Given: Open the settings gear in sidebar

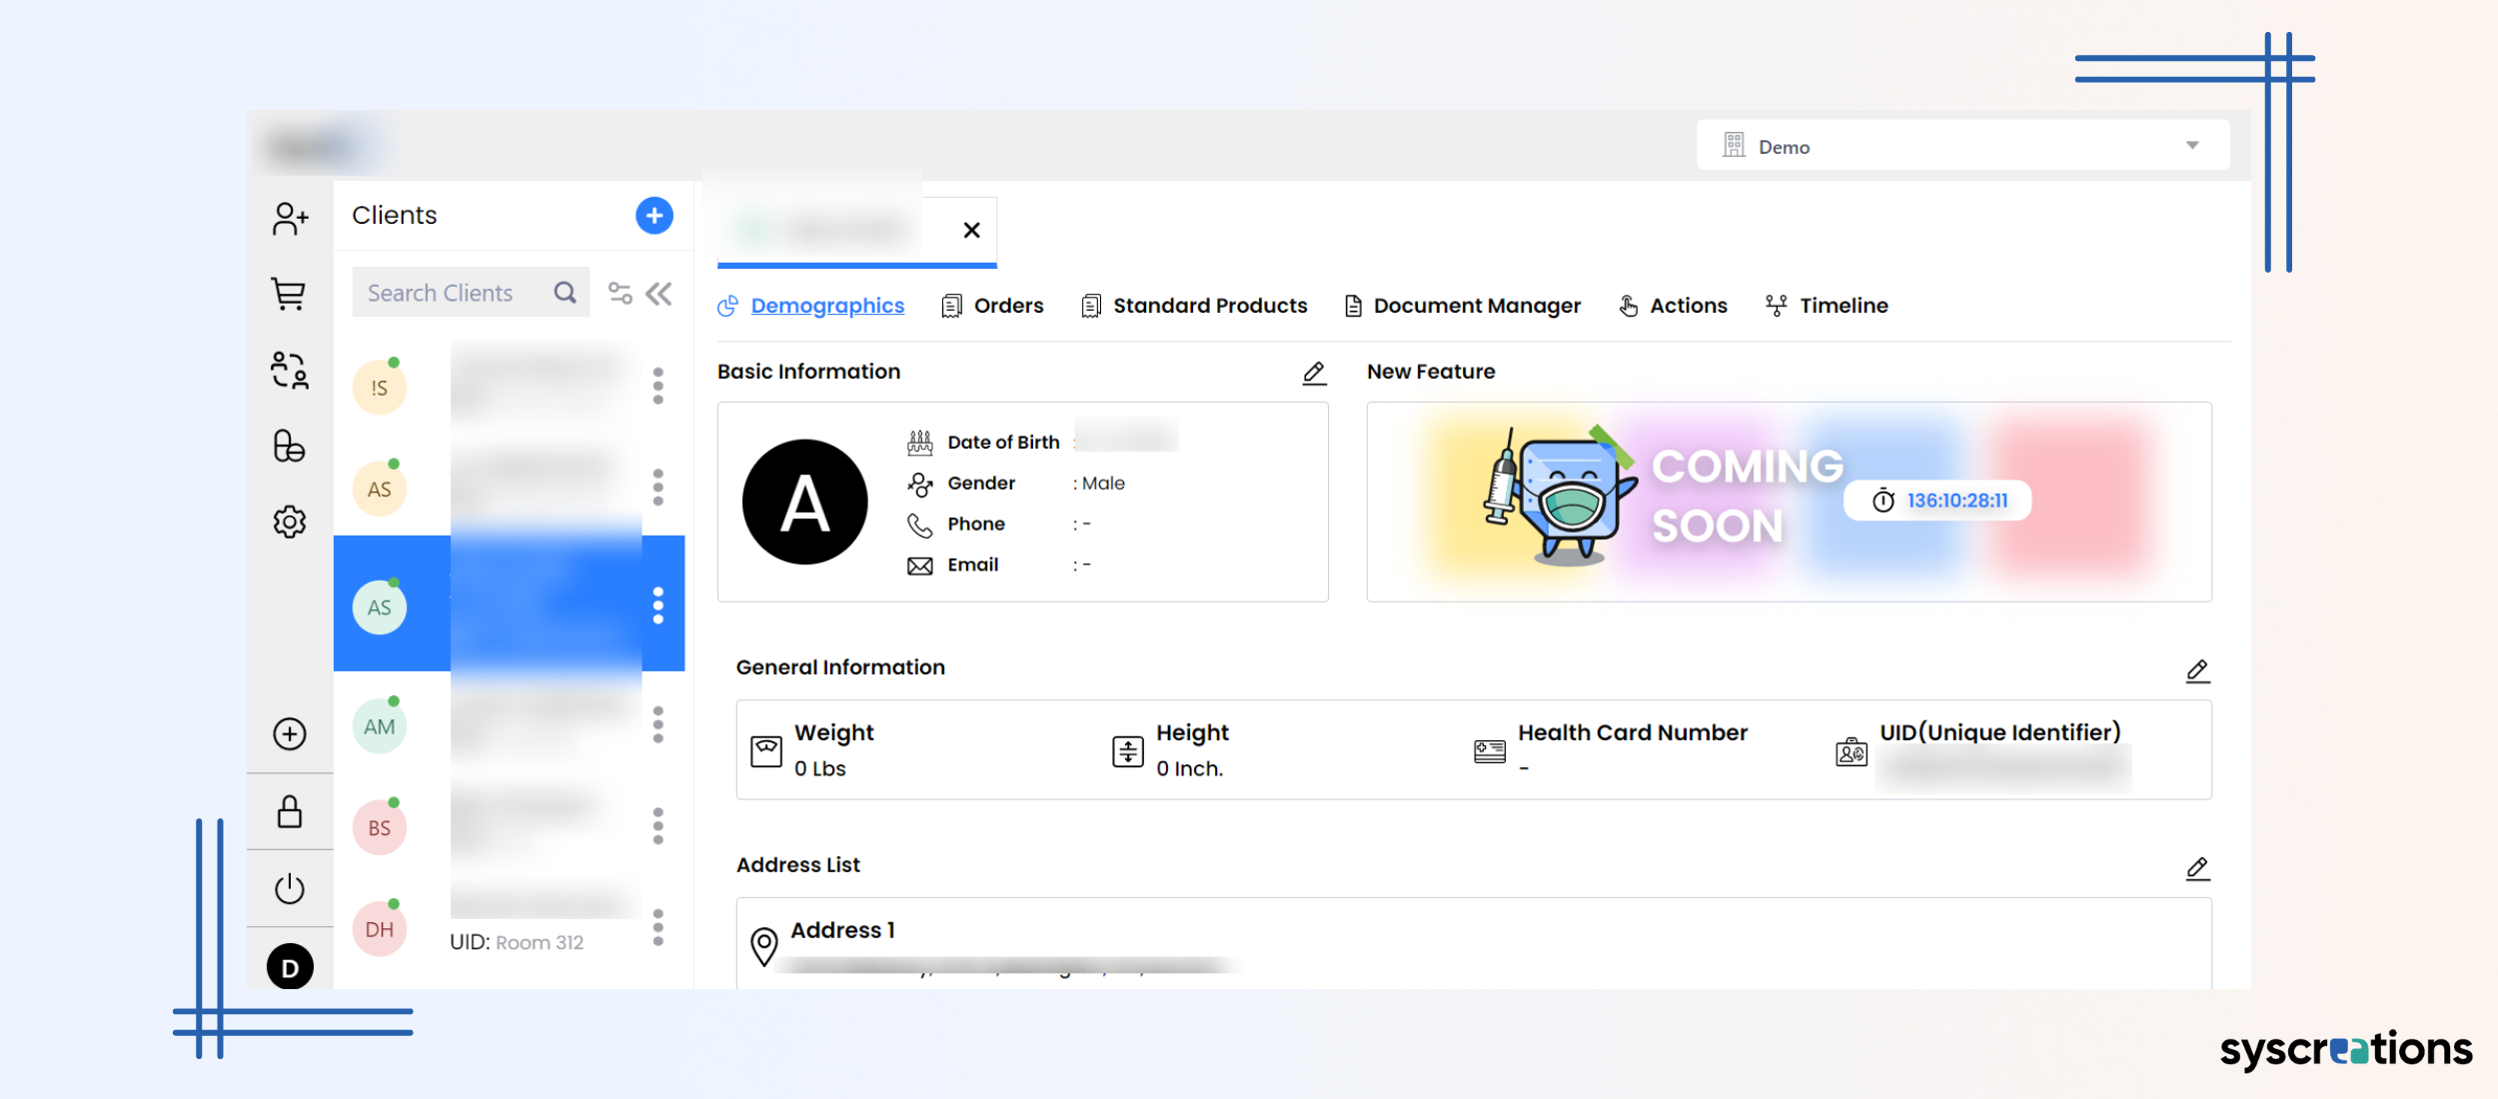Looking at the screenshot, I should coord(290,522).
